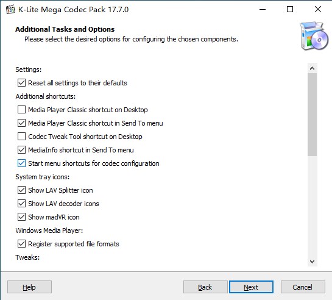Click the scrollbar up arrow

(x=312, y=68)
